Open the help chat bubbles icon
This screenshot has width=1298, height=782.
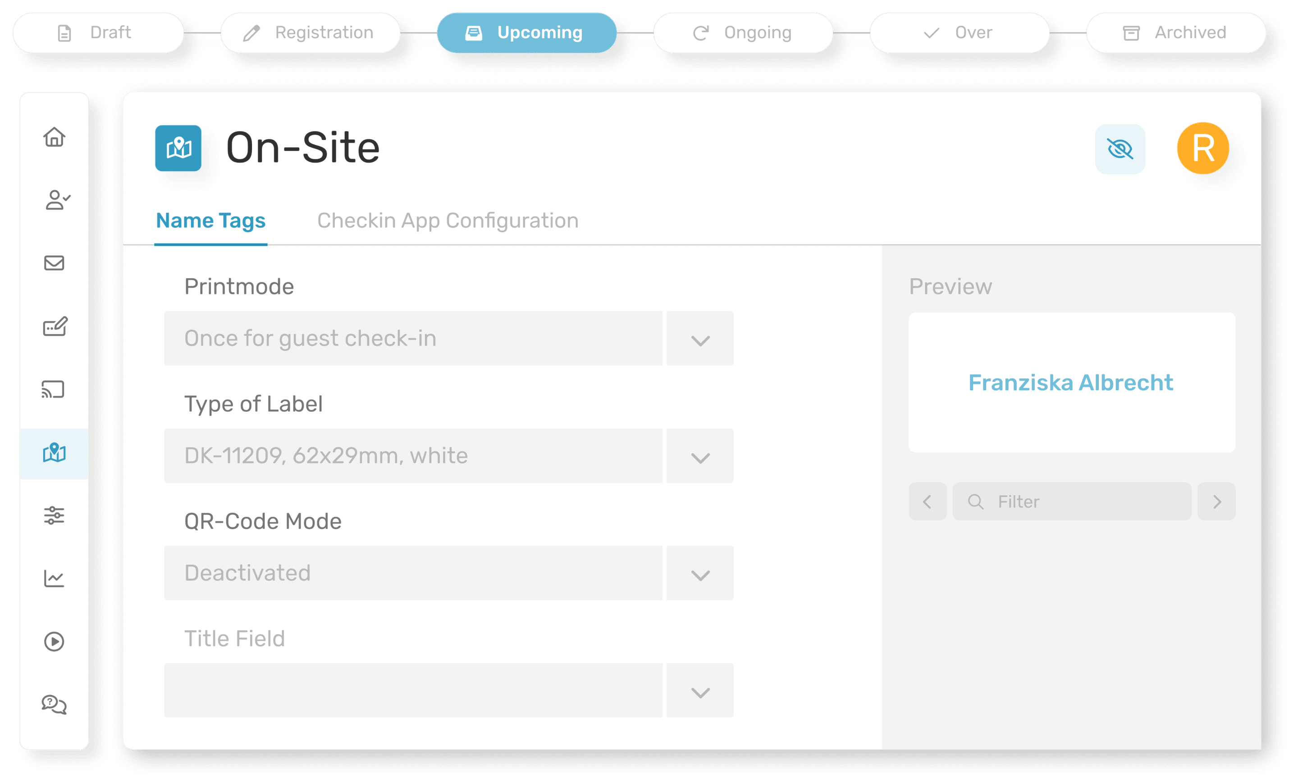(54, 704)
